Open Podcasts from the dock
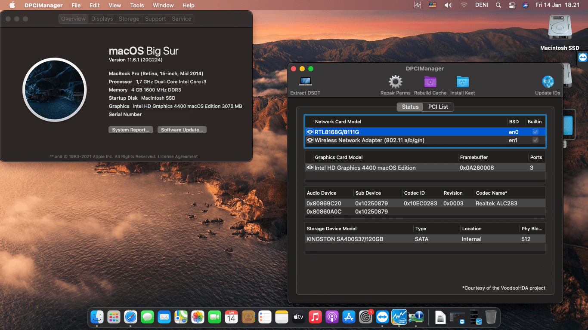This screenshot has width=588, height=330. (332, 317)
